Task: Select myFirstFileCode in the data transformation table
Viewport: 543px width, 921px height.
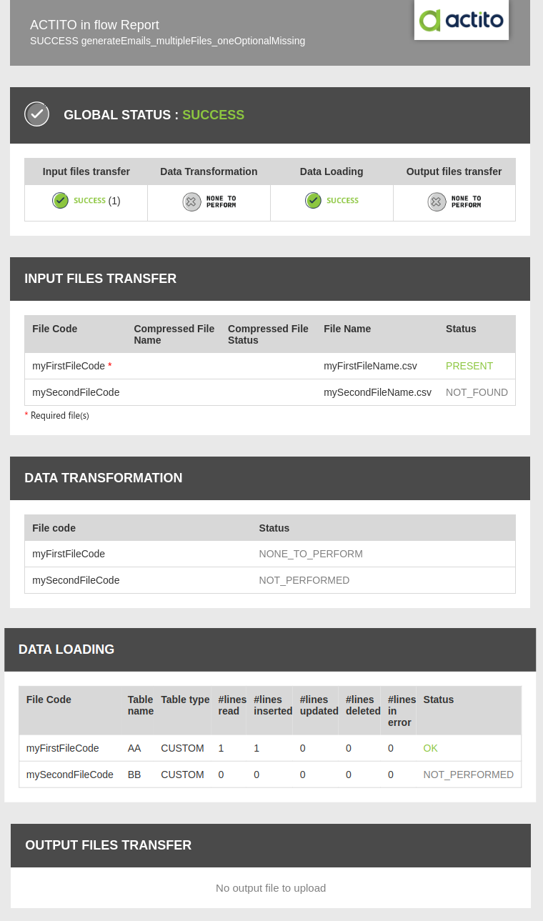Action: [69, 554]
